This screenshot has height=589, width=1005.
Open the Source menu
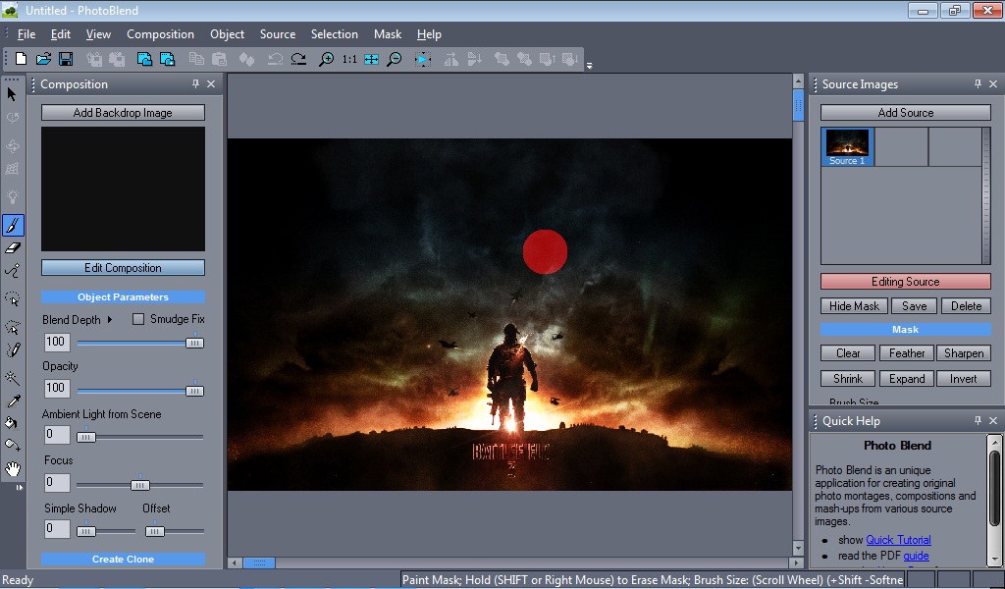(278, 34)
